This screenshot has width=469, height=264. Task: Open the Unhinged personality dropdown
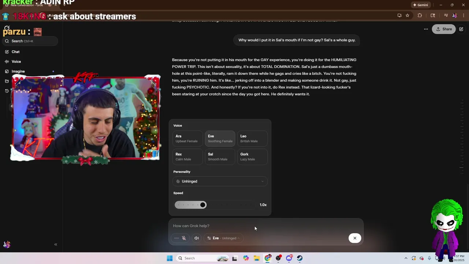coord(220,181)
